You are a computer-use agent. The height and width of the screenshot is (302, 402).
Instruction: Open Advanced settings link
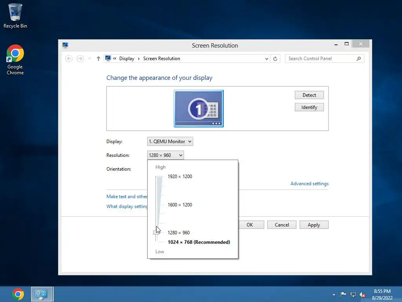click(x=309, y=184)
